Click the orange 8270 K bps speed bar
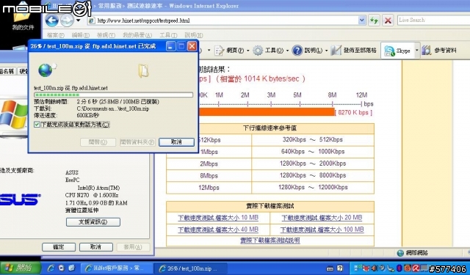Viewport: 470px width, 275px height. [x=267, y=112]
